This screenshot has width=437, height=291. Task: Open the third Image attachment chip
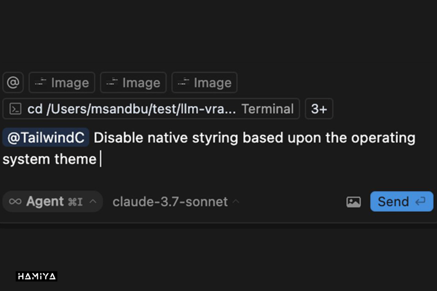point(204,83)
